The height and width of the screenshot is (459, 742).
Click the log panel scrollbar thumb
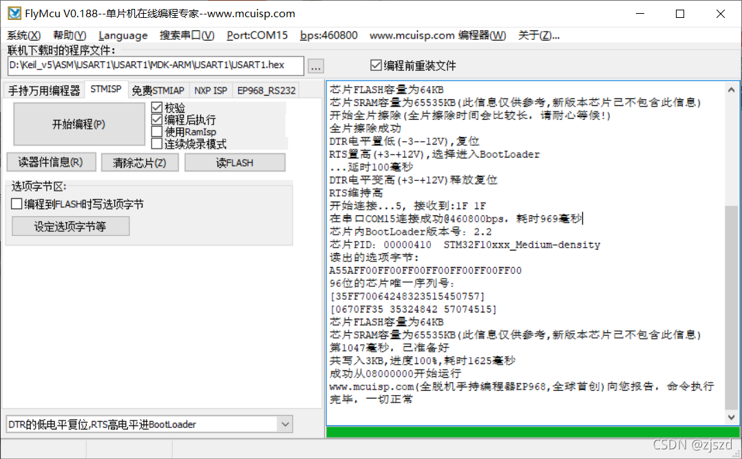pos(731,308)
